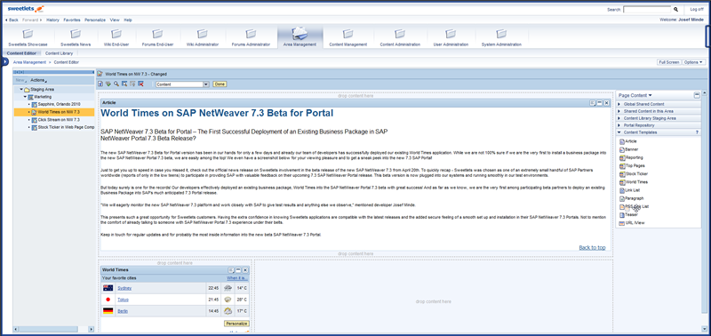The width and height of the screenshot is (711, 336).
Task: Collapse the Marketing tree node
Action: click(x=26, y=97)
